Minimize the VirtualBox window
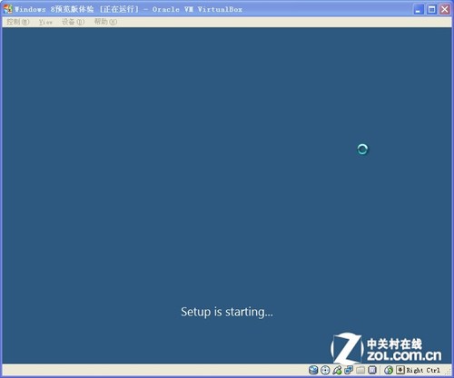Screen dimensions: 454x378 coord(419,9)
